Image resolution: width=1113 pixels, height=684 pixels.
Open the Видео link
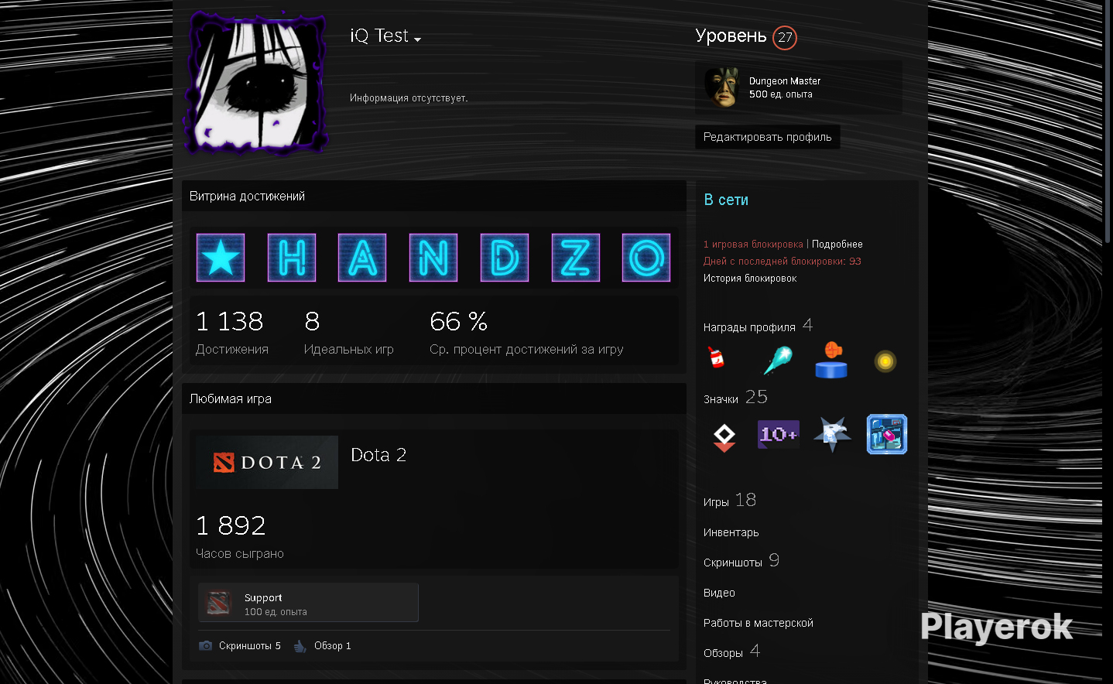click(719, 593)
